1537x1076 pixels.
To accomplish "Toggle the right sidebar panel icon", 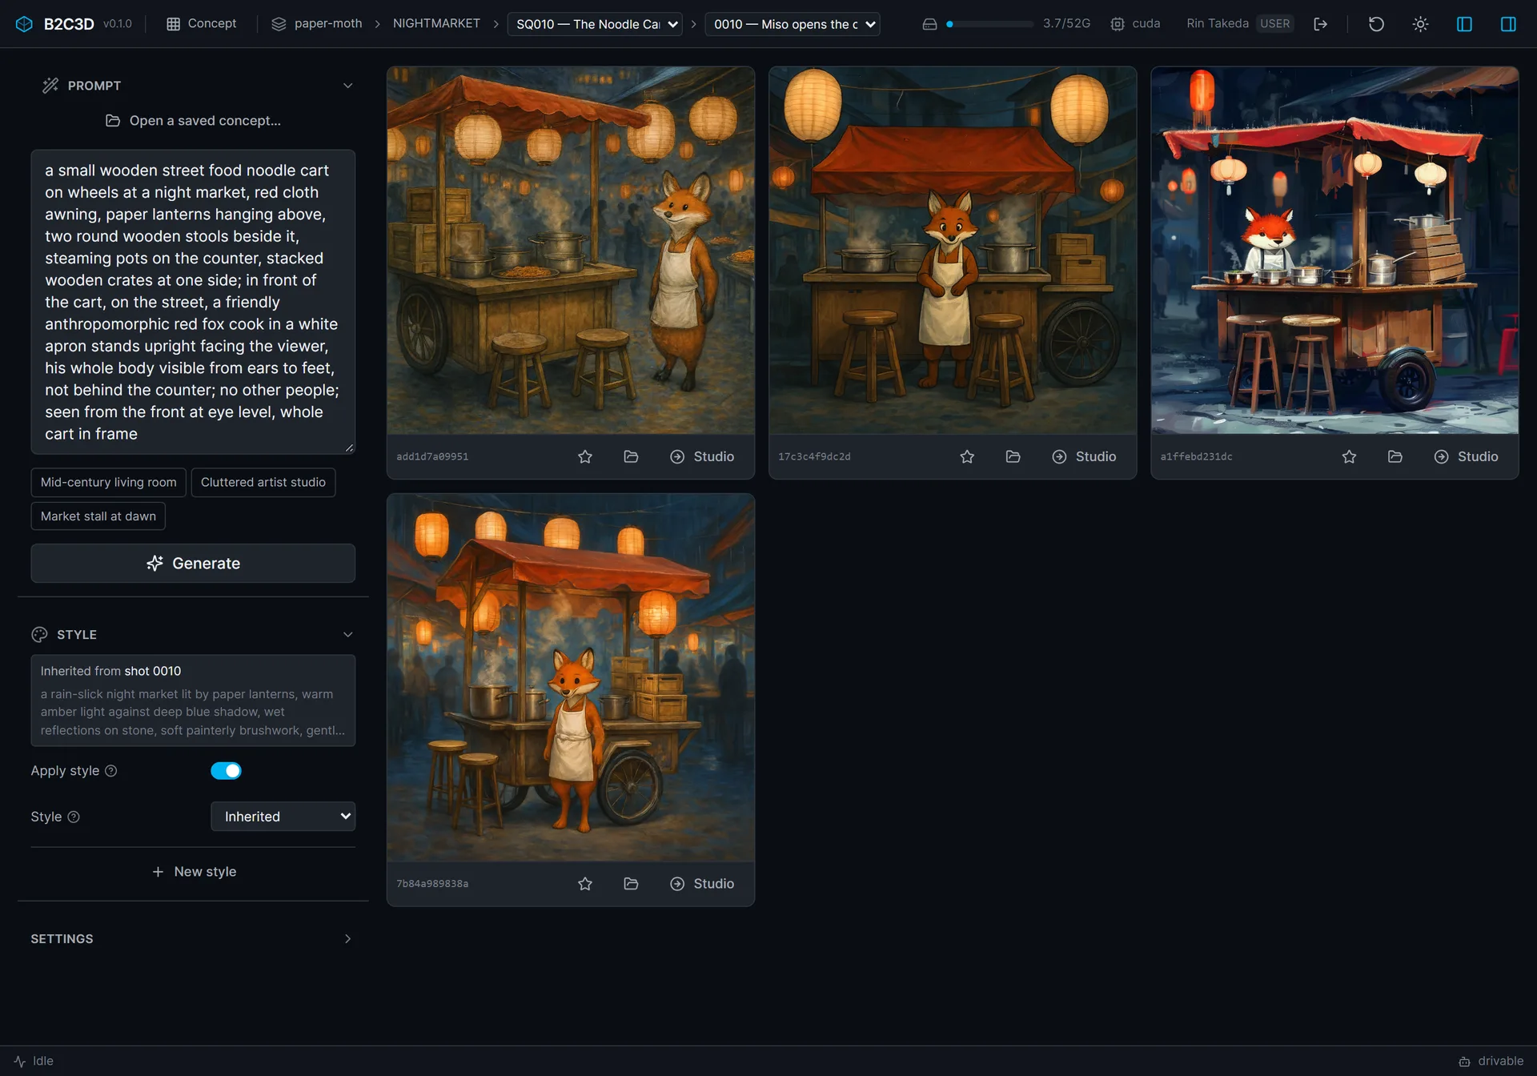I will tap(1508, 24).
